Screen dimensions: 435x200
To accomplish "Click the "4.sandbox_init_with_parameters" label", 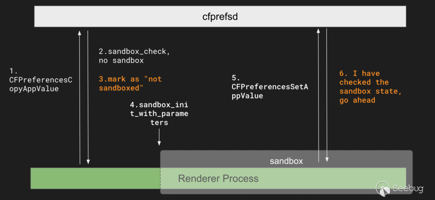I will coord(159,113).
